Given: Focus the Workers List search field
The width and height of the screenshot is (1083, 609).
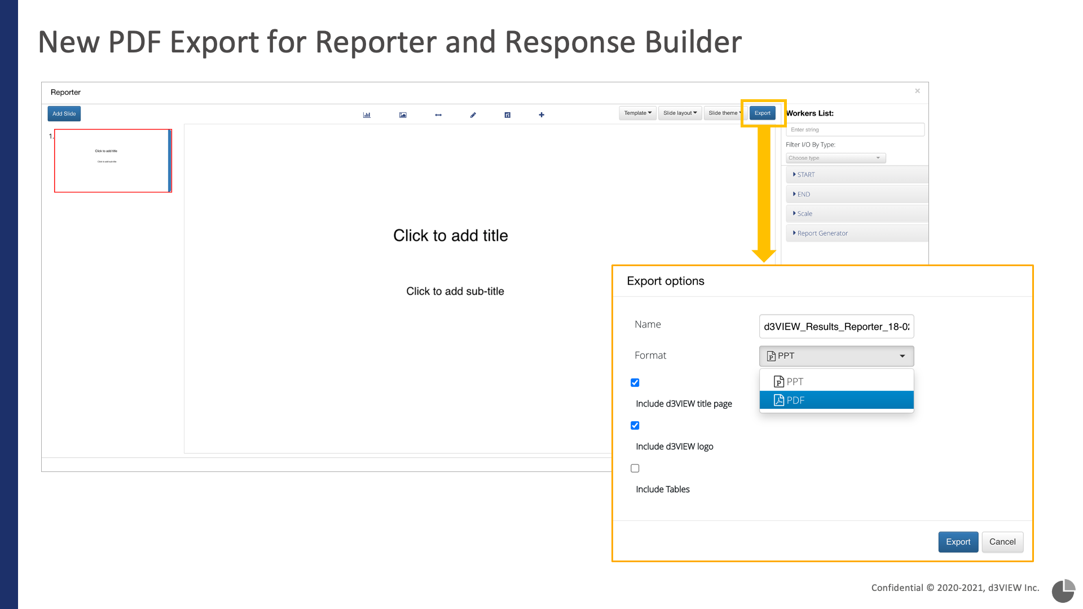Looking at the screenshot, I should click(855, 130).
